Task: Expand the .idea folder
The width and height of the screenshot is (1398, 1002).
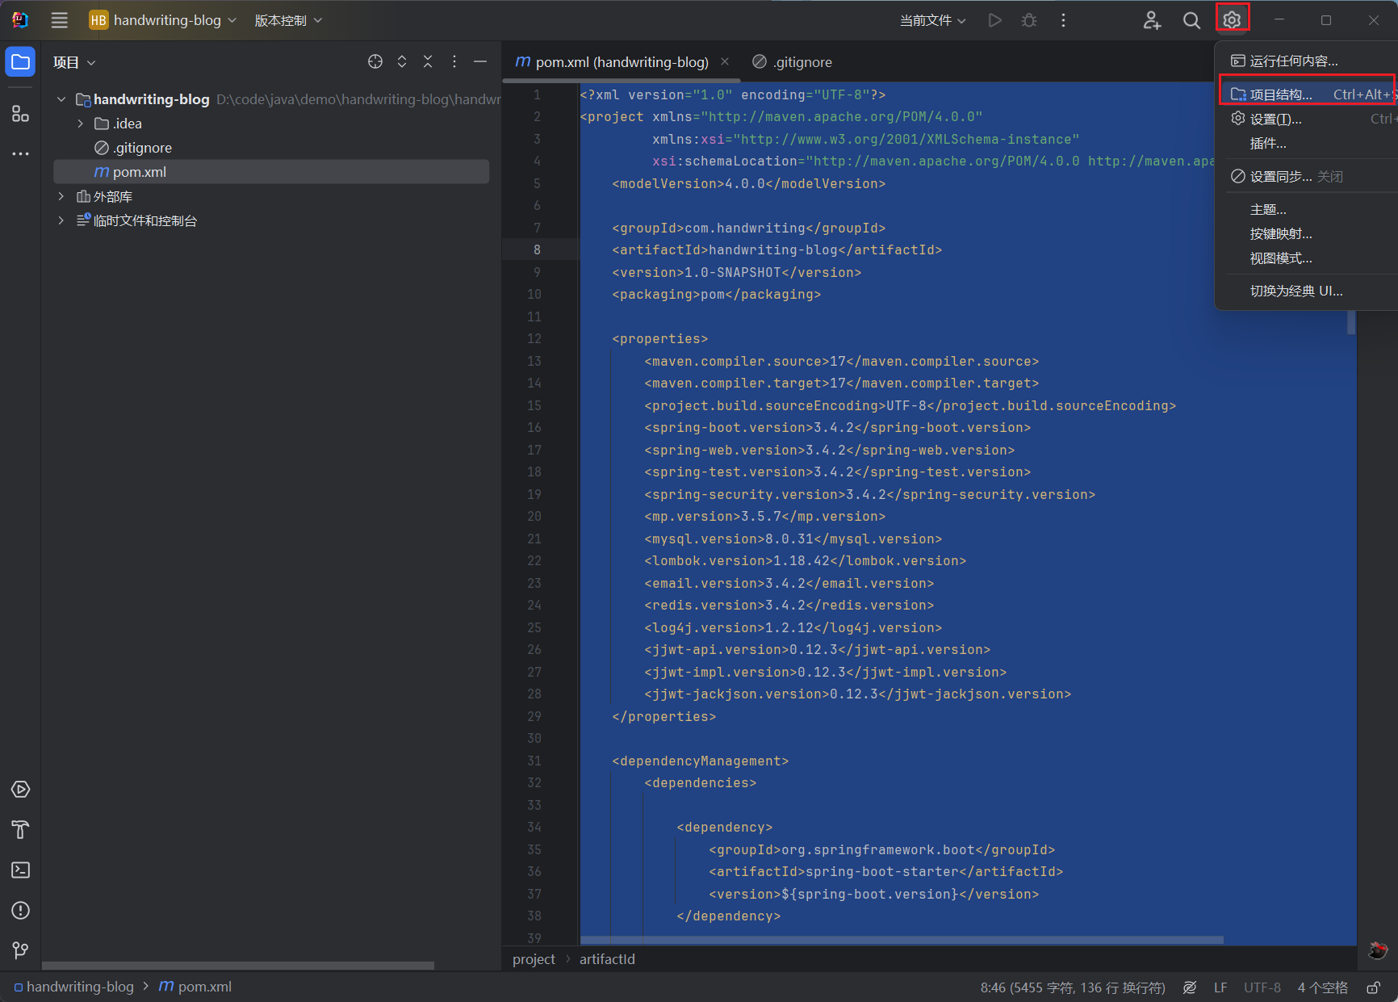Action: point(81,124)
